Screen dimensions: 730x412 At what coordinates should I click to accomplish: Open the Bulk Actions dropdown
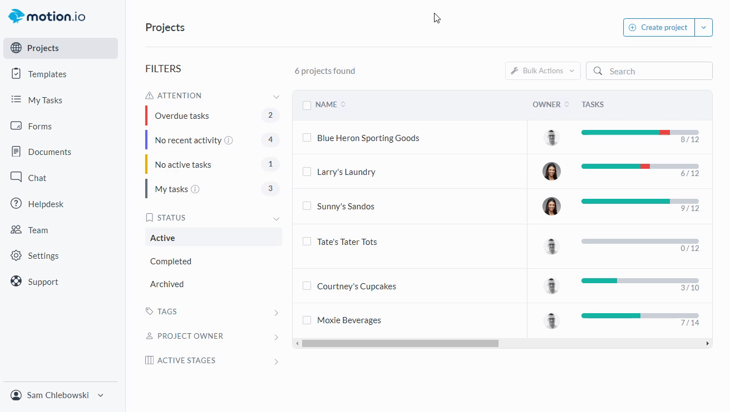542,71
